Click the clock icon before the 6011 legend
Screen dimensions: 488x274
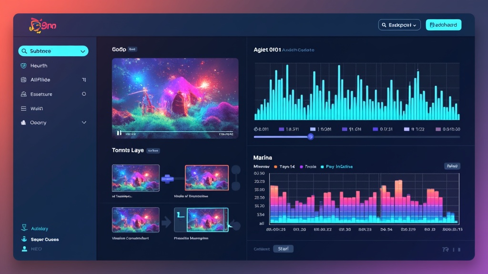click(x=257, y=128)
